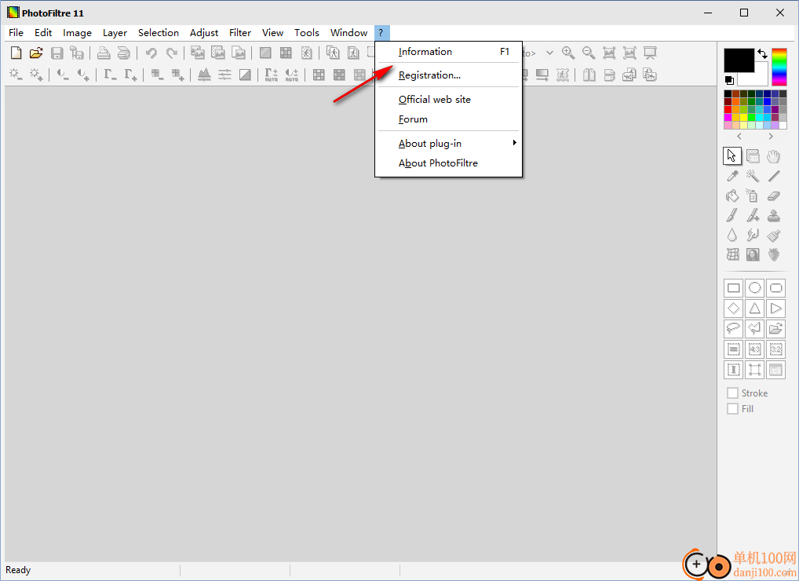Choose About PhotoFiltre menu item
799x581 pixels.
[448, 163]
